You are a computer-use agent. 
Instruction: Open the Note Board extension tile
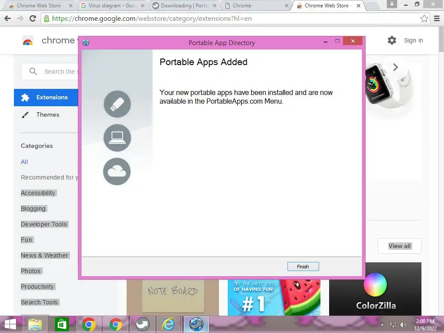(173, 297)
